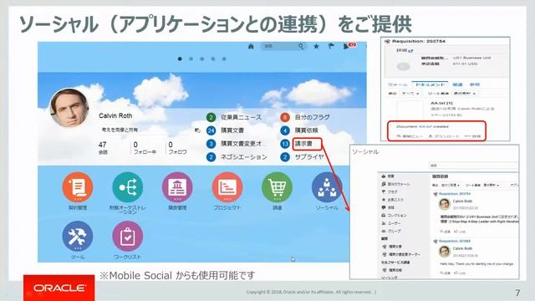Click the AA.txt [1] document title
This screenshot has width=535, height=301.
(441, 103)
